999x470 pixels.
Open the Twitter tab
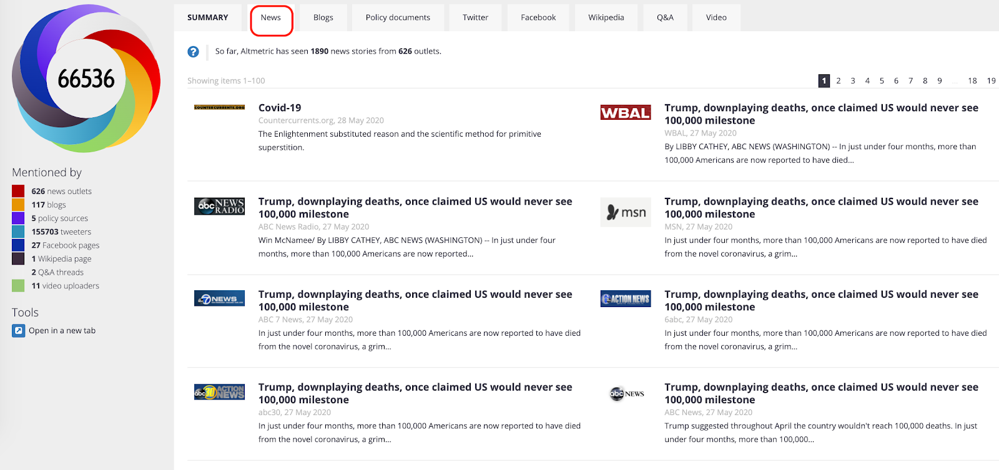(475, 17)
